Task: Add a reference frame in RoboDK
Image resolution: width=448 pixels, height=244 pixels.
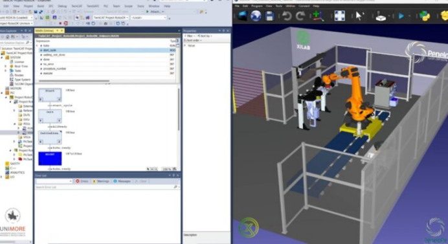Action: (318, 16)
